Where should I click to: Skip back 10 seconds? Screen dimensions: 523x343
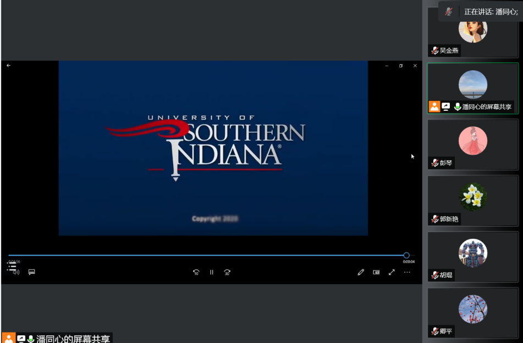click(x=196, y=272)
